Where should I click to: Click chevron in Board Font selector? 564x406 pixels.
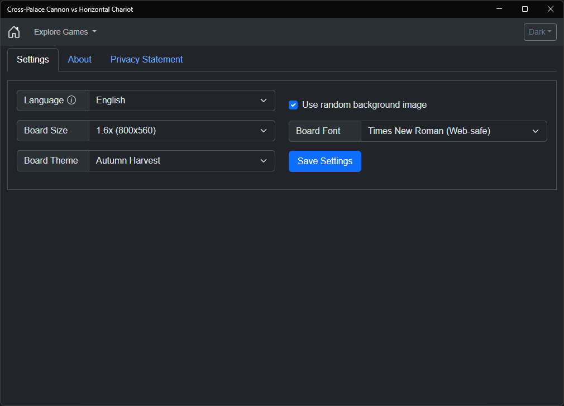click(536, 131)
